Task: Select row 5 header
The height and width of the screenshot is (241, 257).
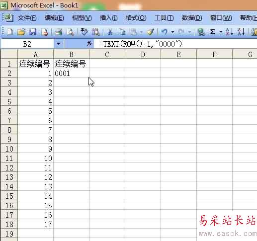Action: pyautogui.click(x=9, y=101)
